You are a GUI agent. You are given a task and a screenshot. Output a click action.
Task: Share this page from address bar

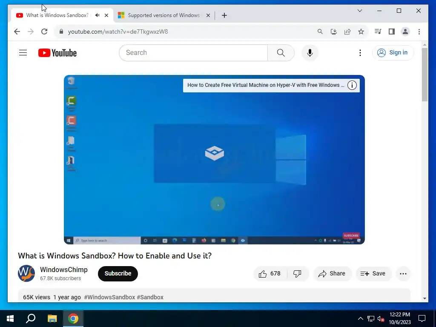point(347,32)
